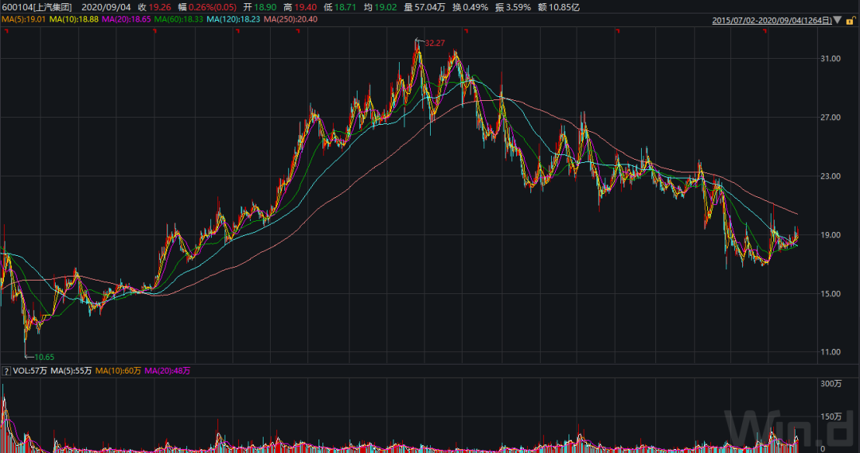Click the MA(20):18.65 indicator label

point(126,19)
